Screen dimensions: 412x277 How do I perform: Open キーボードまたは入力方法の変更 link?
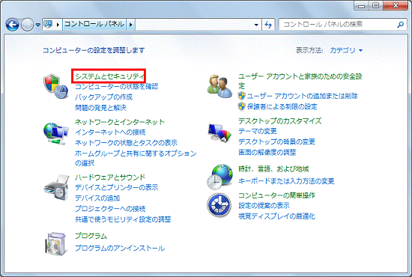pyautogui.click(x=286, y=181)
